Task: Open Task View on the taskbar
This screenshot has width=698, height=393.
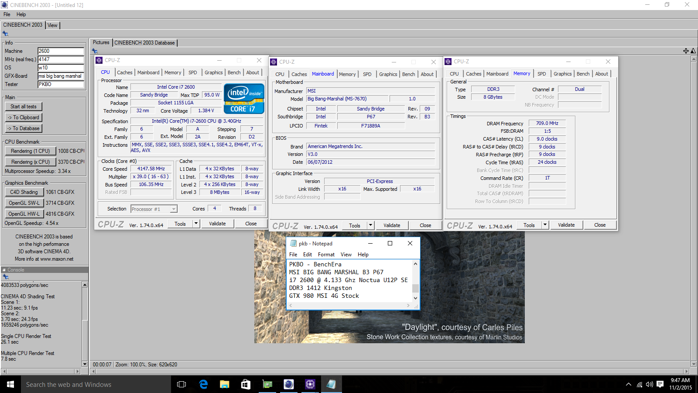Action: [181, 384]
